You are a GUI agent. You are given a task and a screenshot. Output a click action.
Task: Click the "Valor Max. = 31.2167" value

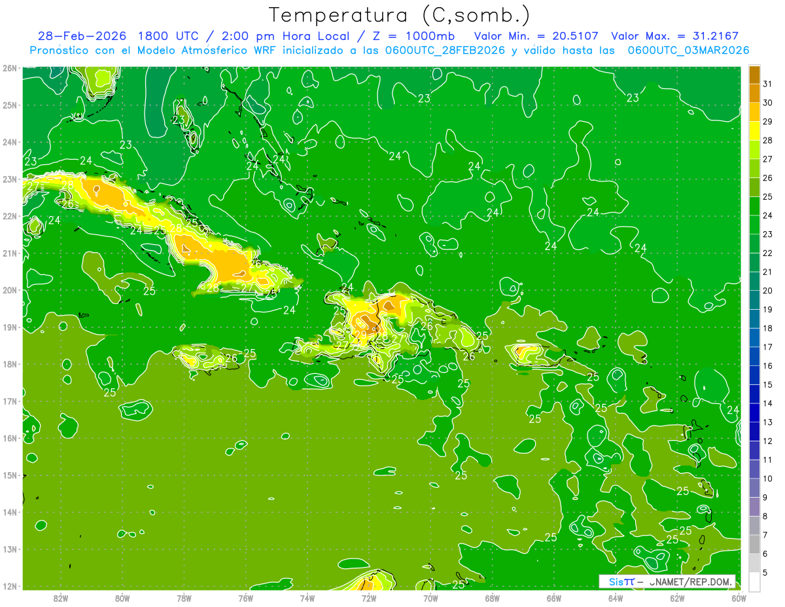674,36
